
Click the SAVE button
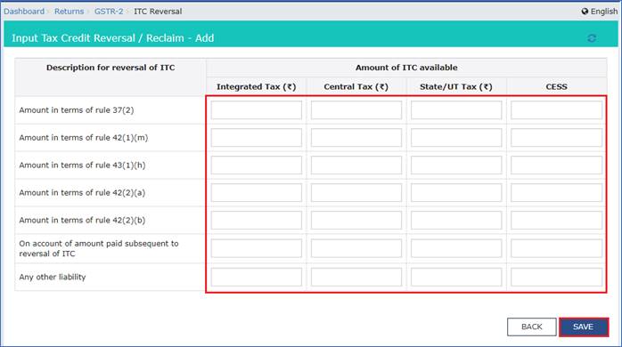[x=583, y=327]
